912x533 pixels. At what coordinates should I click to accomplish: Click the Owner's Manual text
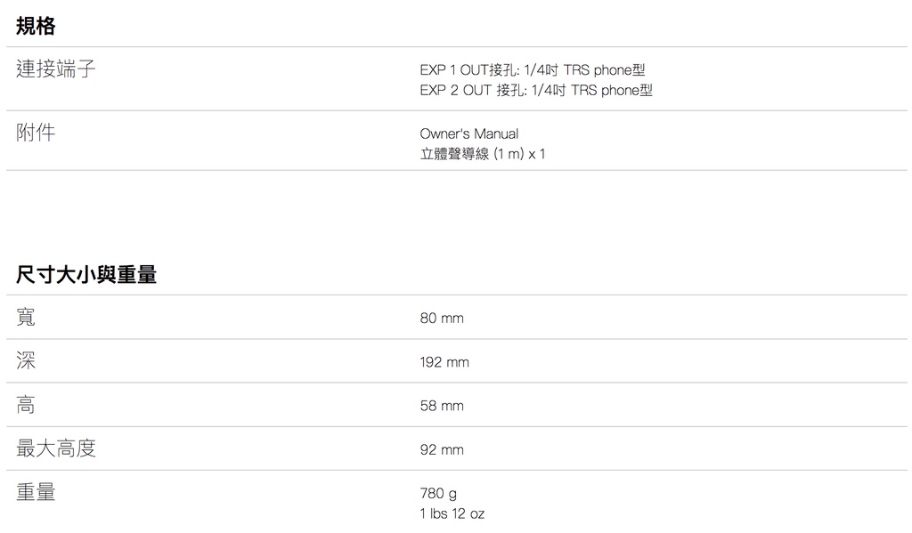[468, 133]
